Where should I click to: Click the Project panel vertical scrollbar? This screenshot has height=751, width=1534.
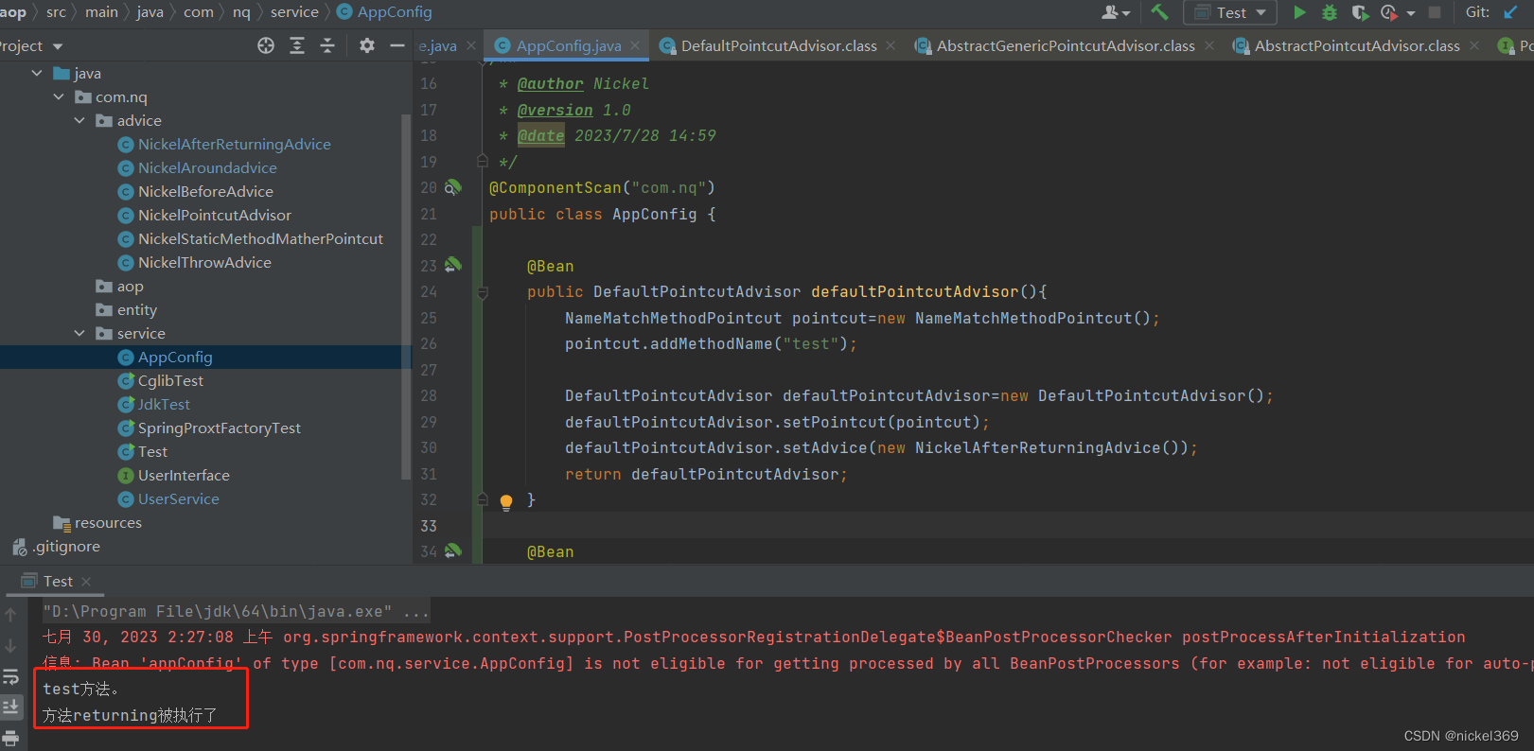point(406,296)
